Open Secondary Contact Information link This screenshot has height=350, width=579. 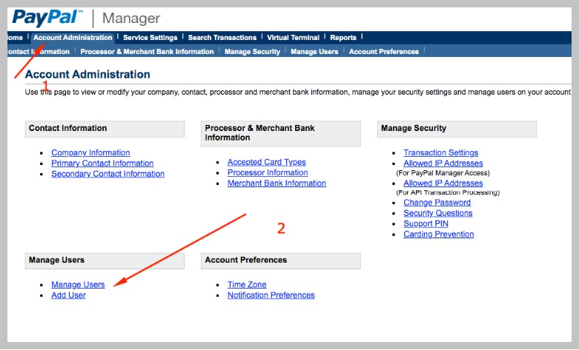coord(107,174)
